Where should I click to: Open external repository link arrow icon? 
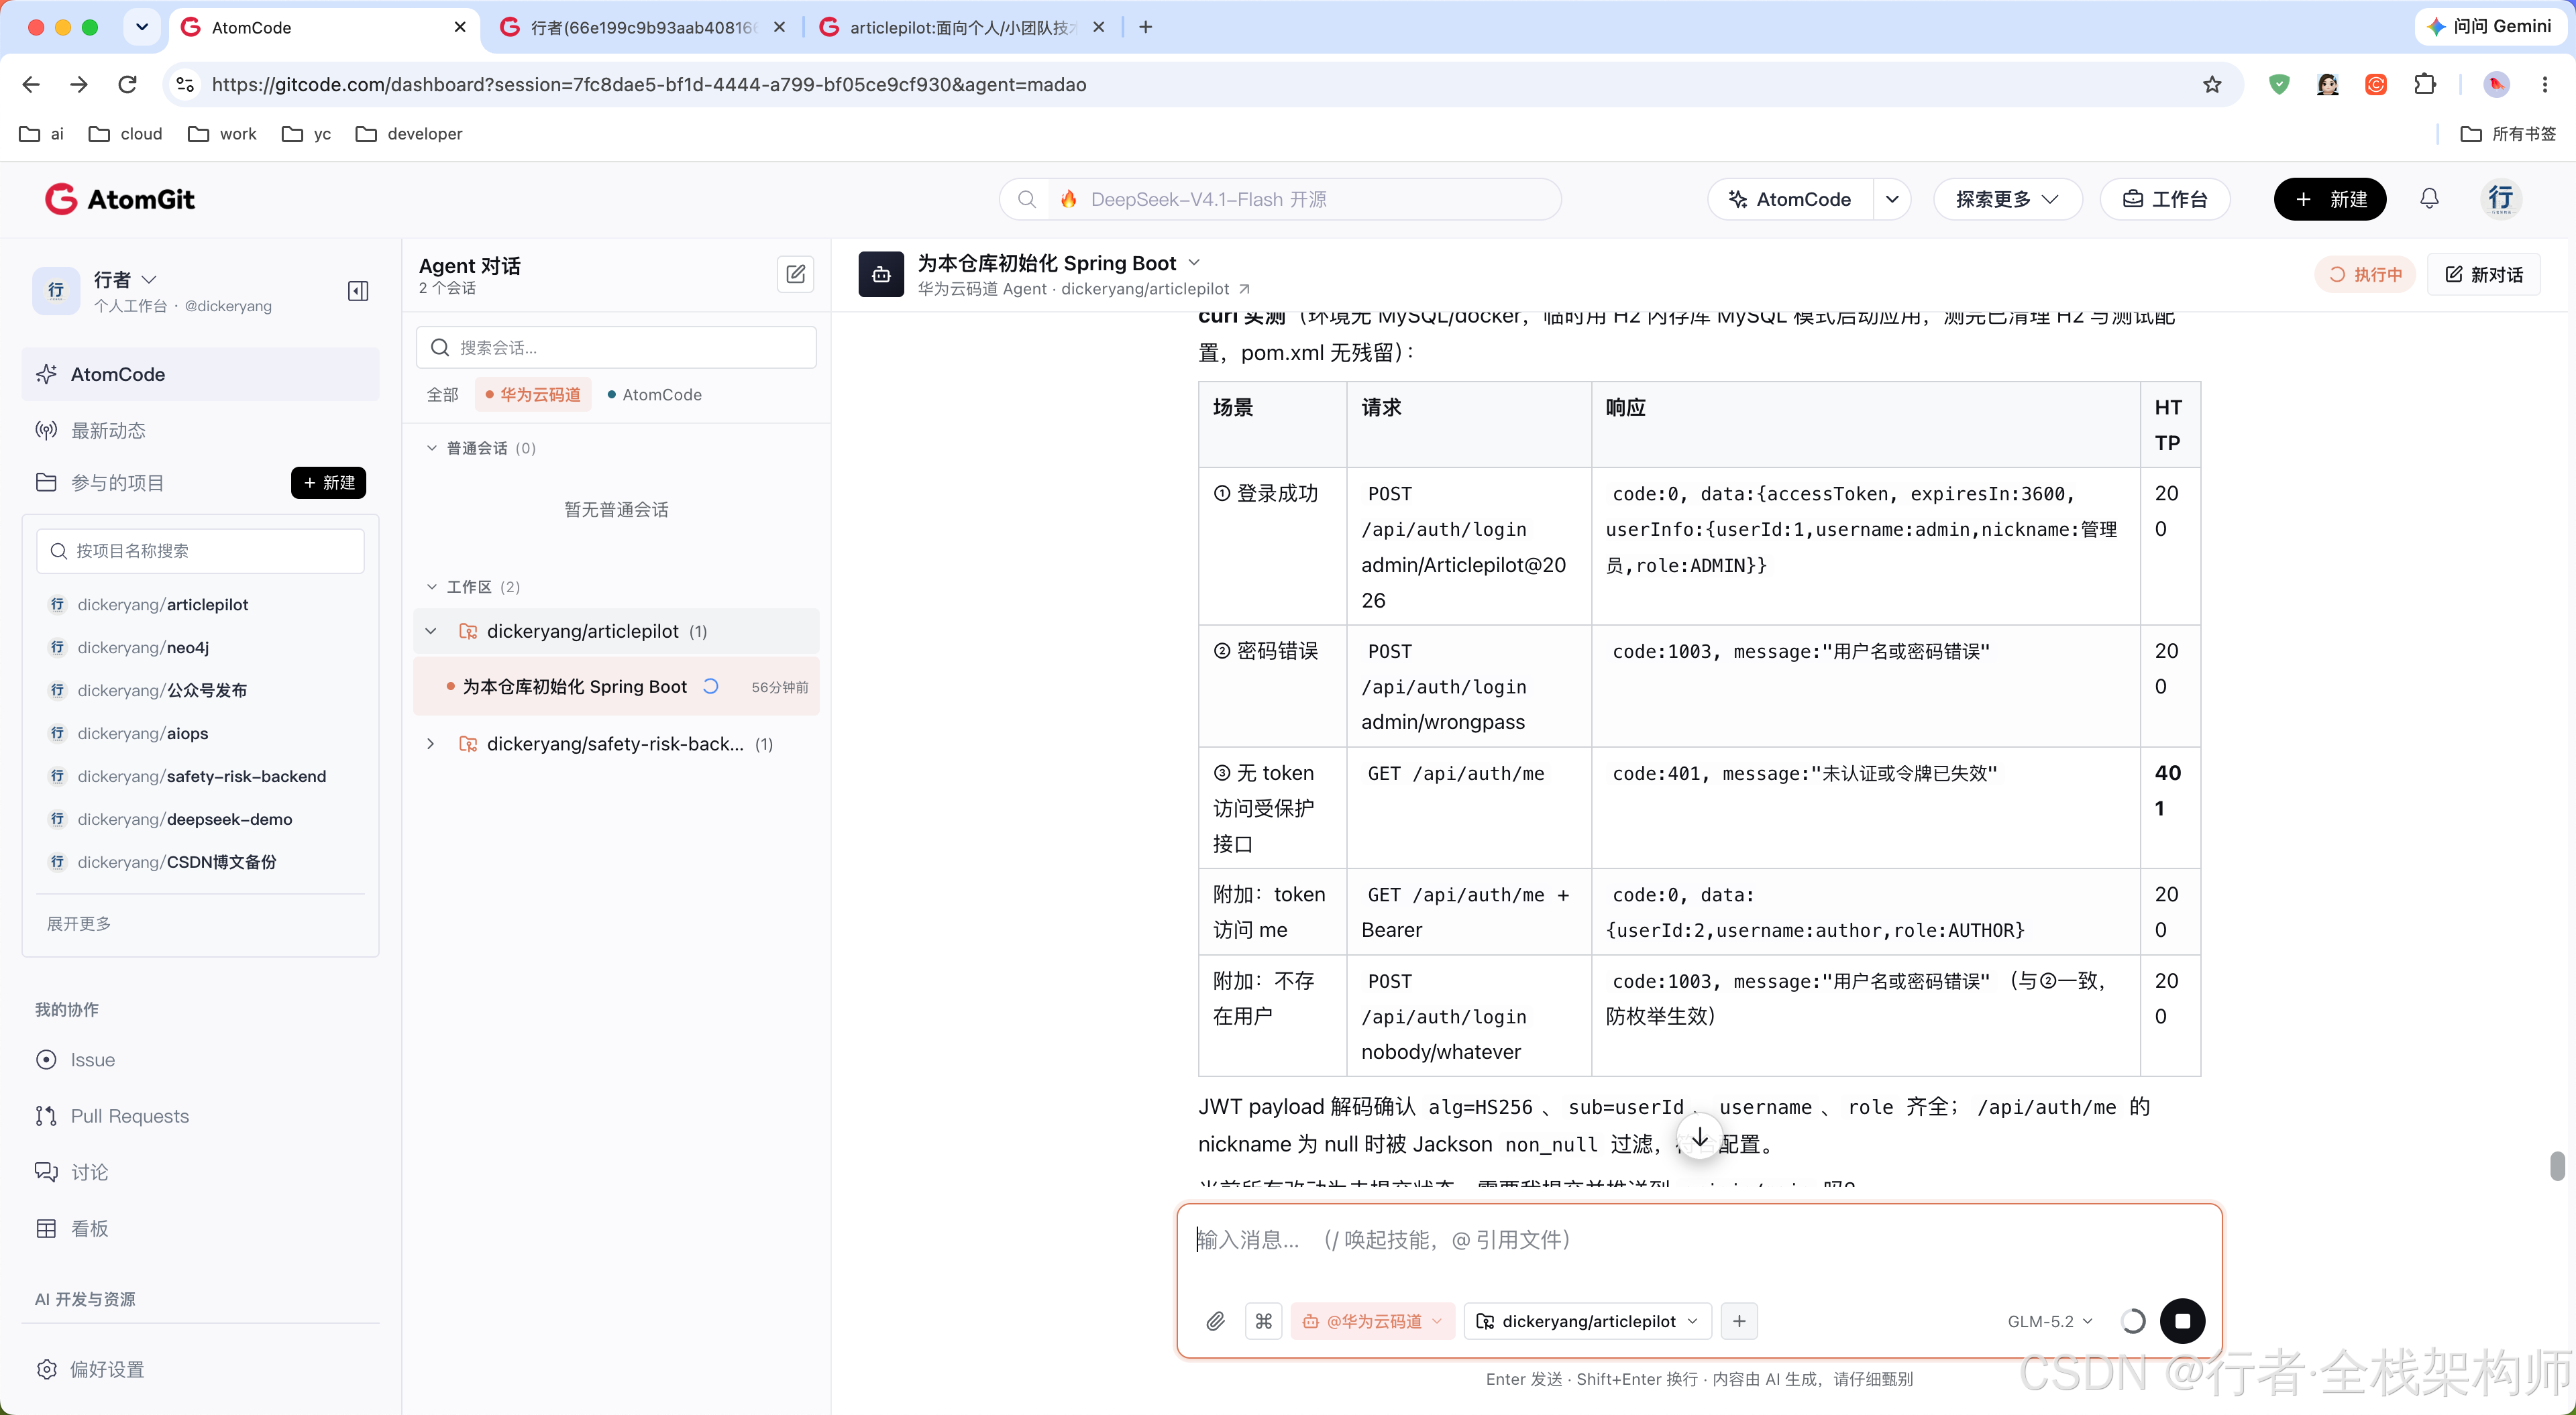coord(1244,289)
